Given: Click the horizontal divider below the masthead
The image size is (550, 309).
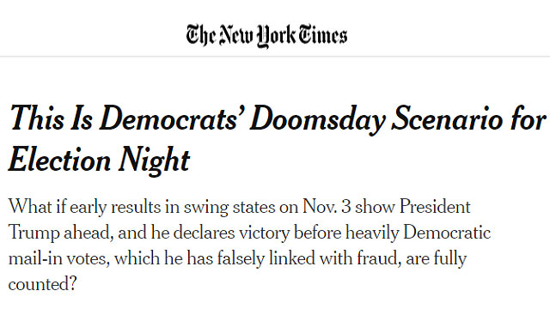Looking at the screenshot, I should pyautogui.click(x=275, y=56).
